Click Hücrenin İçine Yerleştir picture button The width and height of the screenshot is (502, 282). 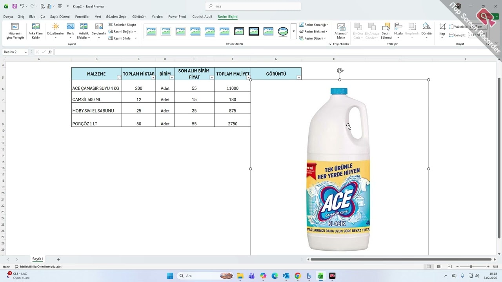pos(15,31)
